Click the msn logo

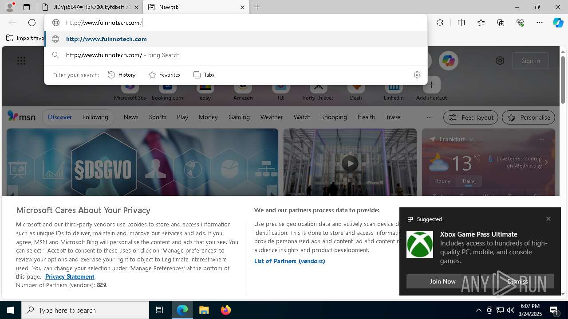[21, 117]
